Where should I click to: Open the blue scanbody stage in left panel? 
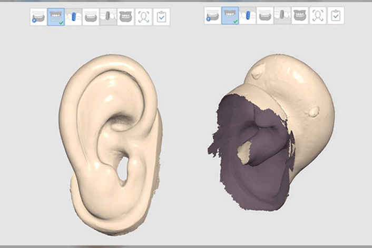click(x=73, y=17)
